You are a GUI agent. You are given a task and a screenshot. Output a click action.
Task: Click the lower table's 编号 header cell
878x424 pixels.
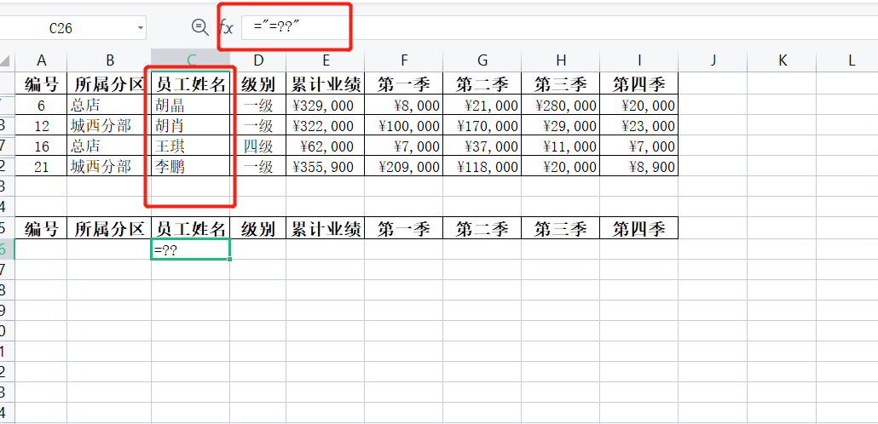pyautogui.click(x=41, y=228)
